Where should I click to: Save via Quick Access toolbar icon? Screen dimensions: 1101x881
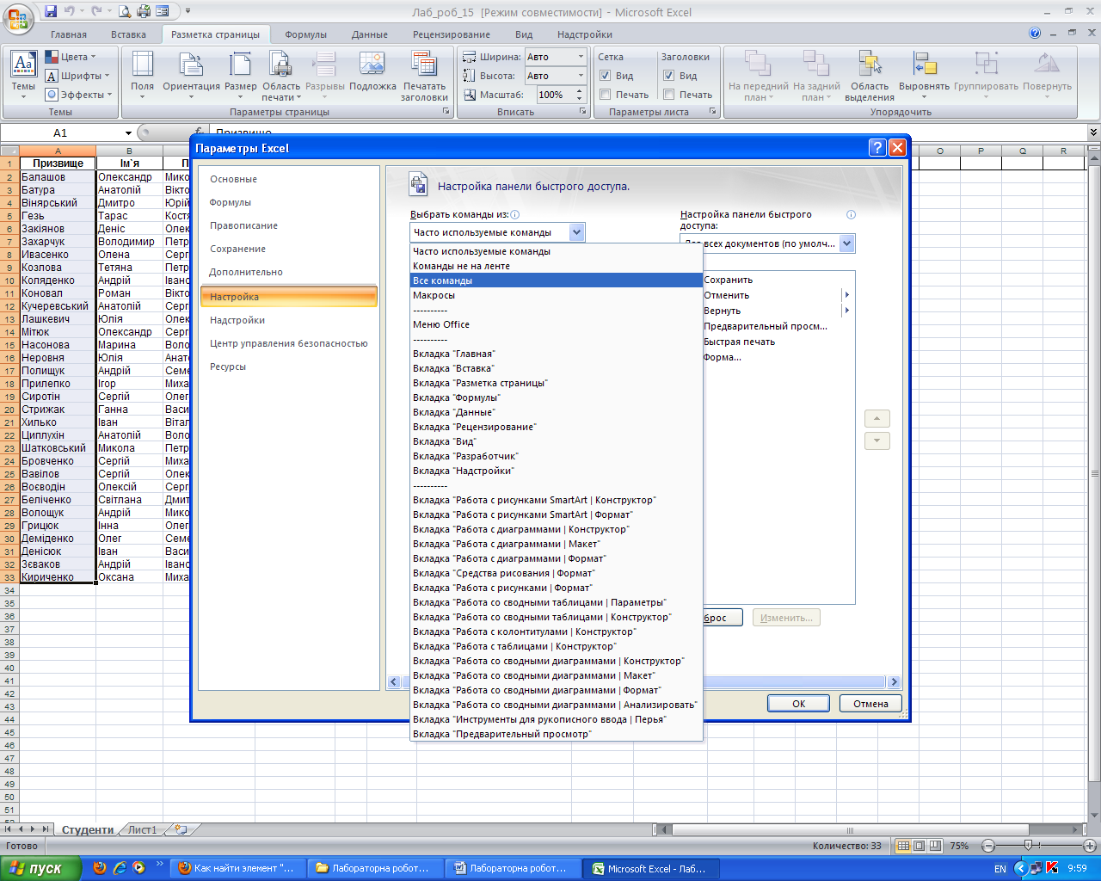(x=51, y=11)
